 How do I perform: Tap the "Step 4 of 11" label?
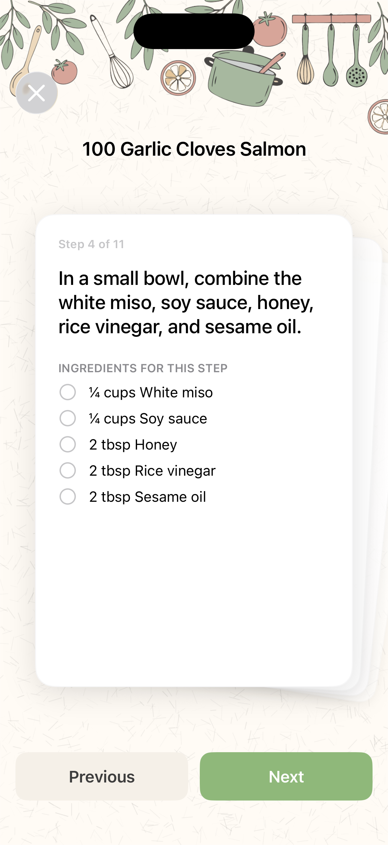[x=91, y=244]
